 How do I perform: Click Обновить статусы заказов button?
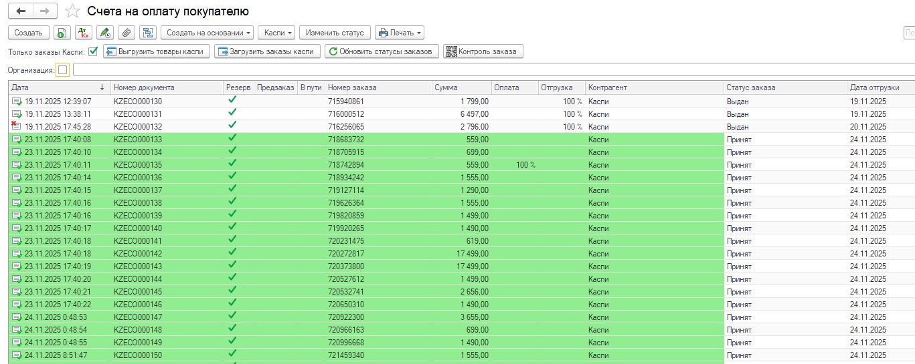pos(382,51)
